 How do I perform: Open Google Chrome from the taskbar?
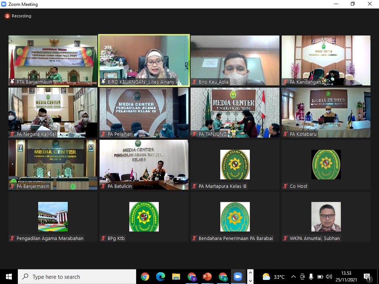point(145,277)
